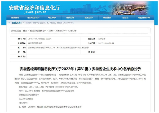Screen dimensions: 159x113
Task: Select the 政民互动 navigation item
Action: (x=70, y=18)
